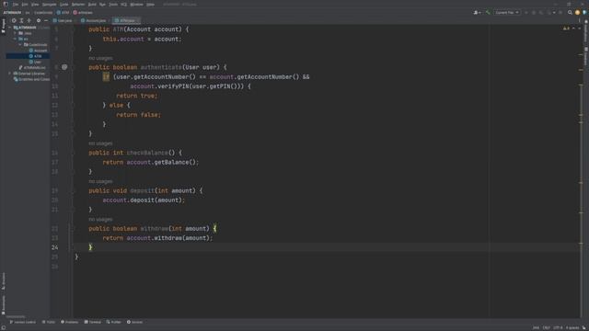Click the Stop icon in run toolbar
Screen dimensions: 589x331
click(560, 12)
